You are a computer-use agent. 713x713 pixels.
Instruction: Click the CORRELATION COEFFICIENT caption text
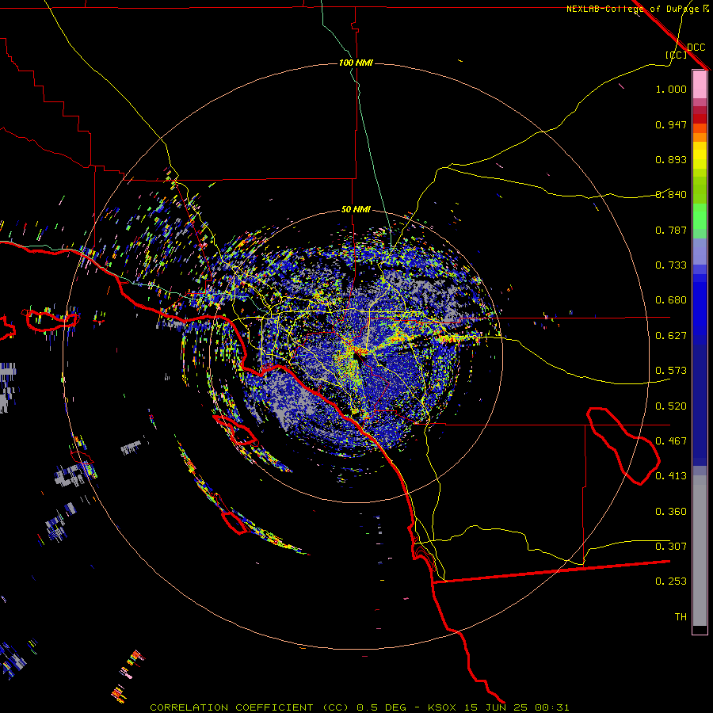coord(231,707)
